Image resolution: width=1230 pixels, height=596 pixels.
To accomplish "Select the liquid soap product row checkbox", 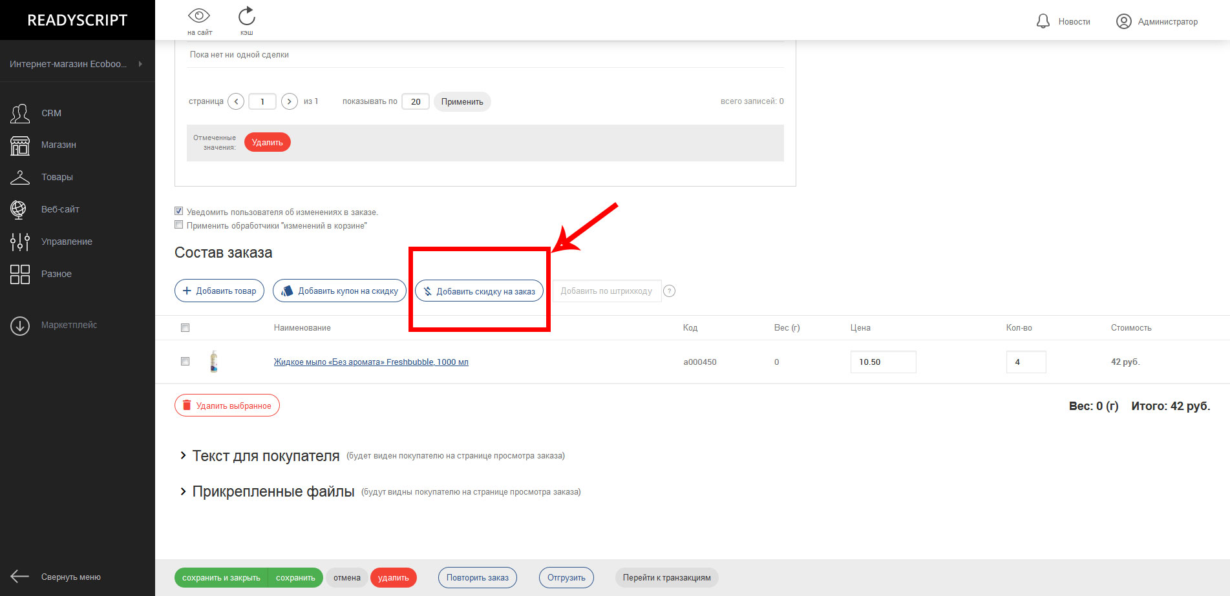I will 186,362.
